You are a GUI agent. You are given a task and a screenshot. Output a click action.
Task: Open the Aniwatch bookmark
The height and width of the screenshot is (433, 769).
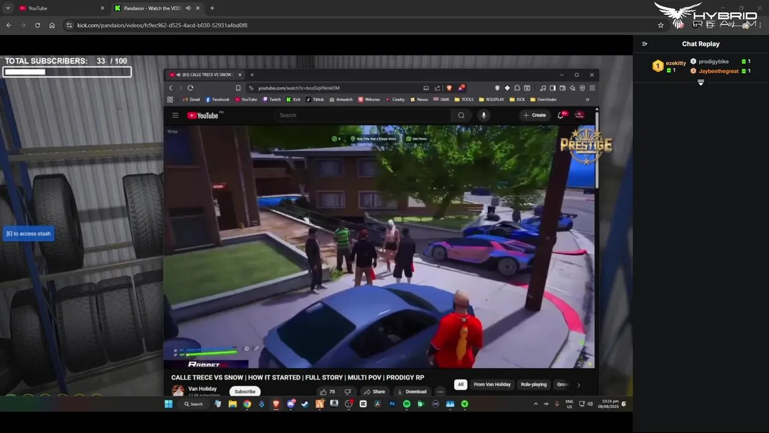point(341,99)
